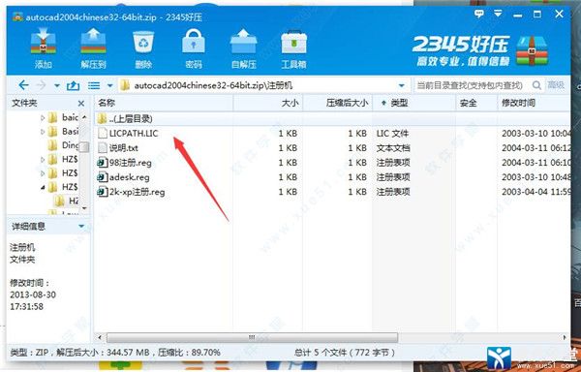Click the horizontal scrollbar left arrow
The height and width of the screenshot is (372, 581).
[100, 337]
